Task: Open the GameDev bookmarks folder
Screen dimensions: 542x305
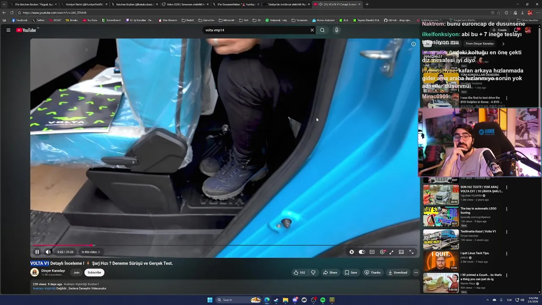Action: 206,20
